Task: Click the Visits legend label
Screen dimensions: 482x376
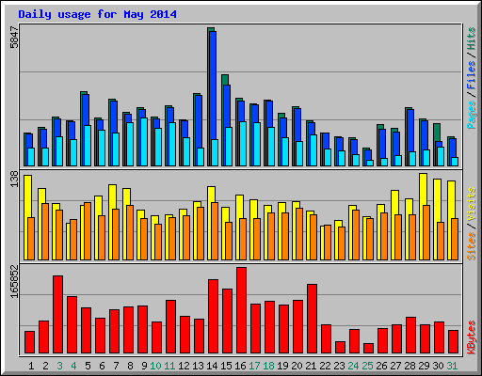Action: [x=471, y=205]
